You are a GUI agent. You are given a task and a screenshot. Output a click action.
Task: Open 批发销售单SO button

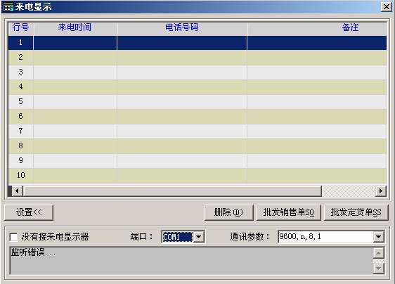pos(289,212)
